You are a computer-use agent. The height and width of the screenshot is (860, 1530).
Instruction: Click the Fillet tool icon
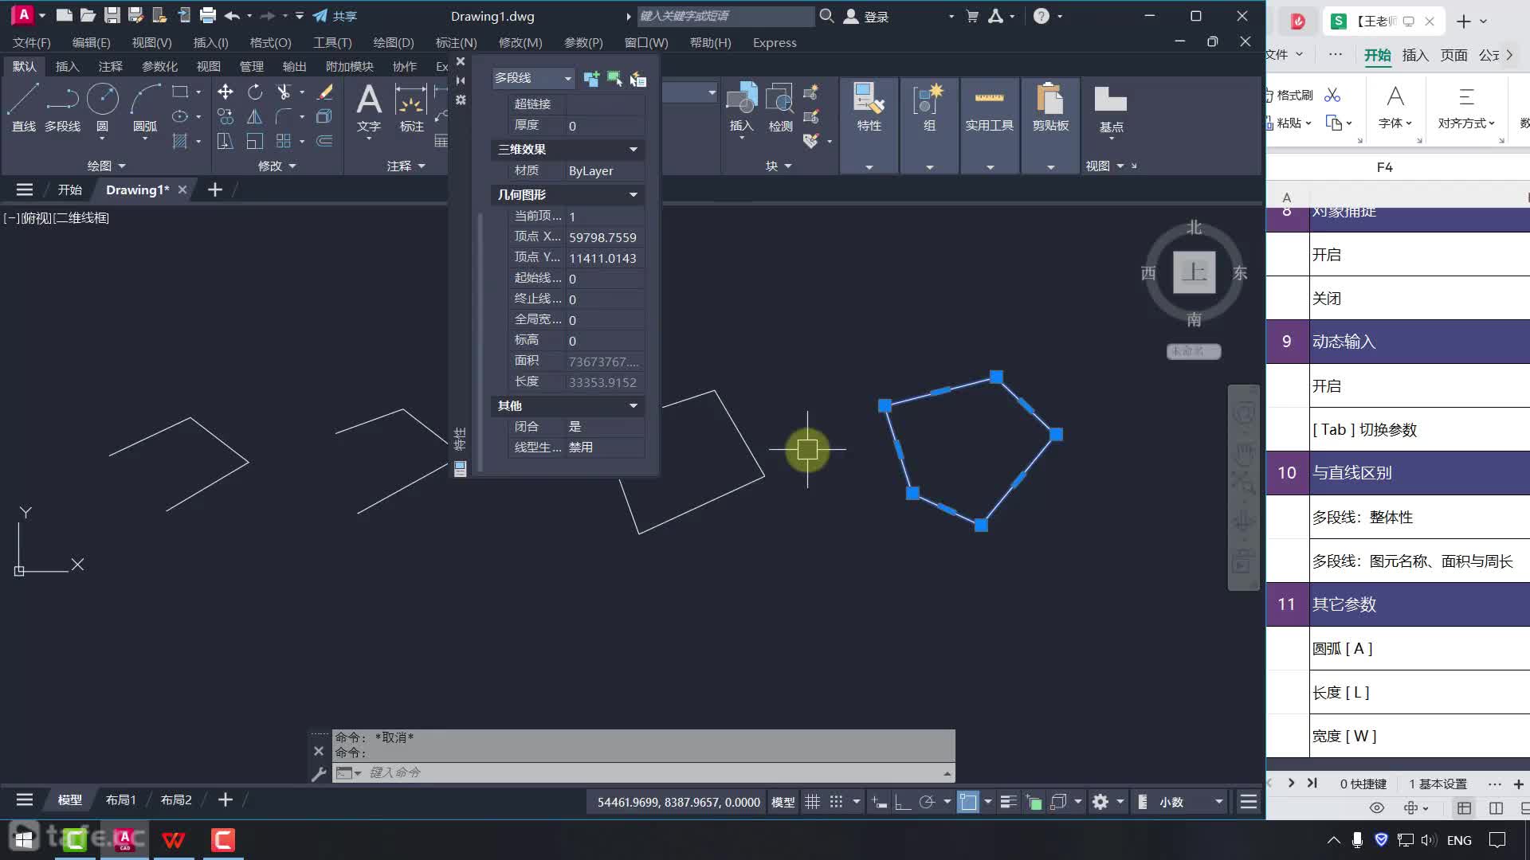[284, 117]
